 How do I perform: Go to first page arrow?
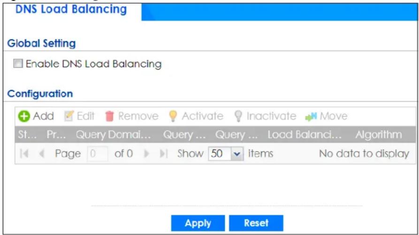(x=24, y=153)
